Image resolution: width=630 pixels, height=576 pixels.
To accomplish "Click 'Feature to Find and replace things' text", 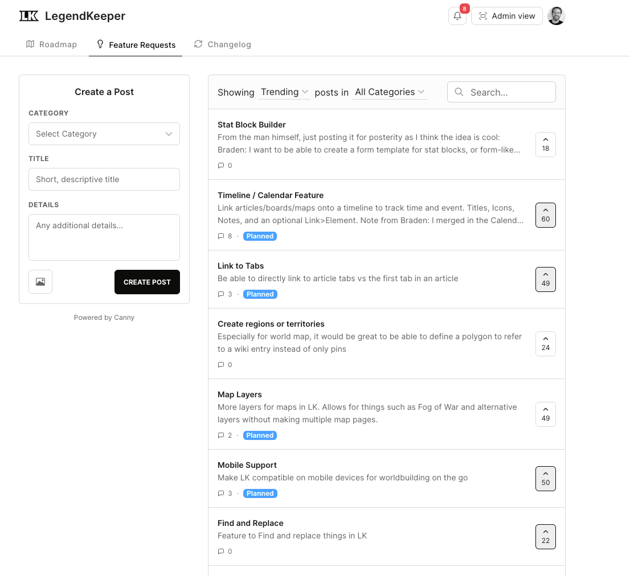I will pyautogui.click(x=292, y=536).
